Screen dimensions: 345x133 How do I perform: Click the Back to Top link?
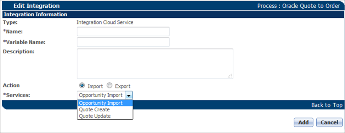point(327,105)
